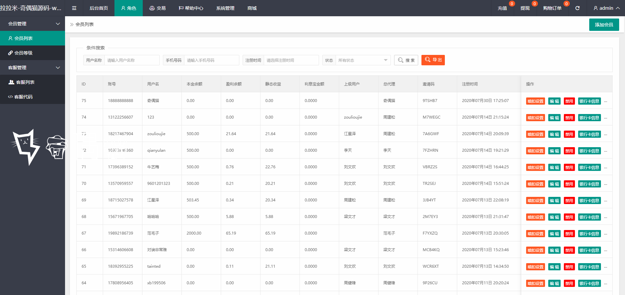Click 禁用 for tainted
The image size is (625, 295).
[569, 267]
